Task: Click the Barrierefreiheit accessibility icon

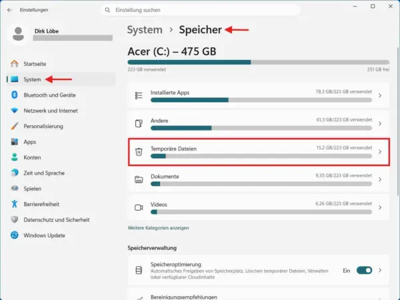Action: pyautogui.click(x=15, y=204)
